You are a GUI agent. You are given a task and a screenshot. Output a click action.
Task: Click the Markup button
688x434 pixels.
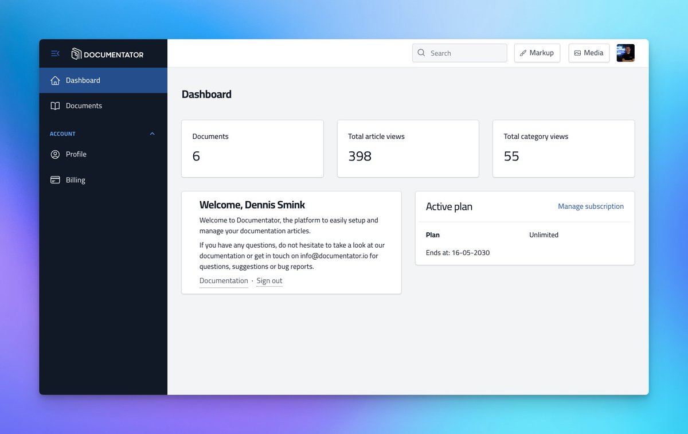click(x=537, y=53)
